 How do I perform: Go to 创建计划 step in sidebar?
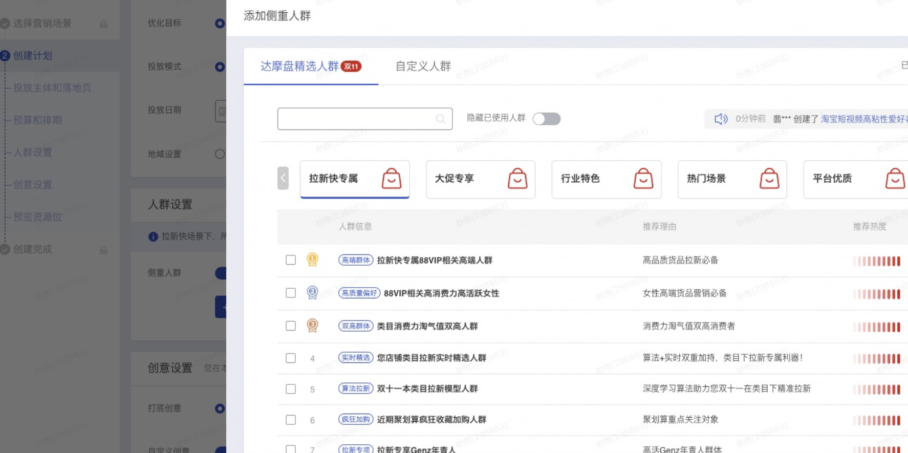pyautogui.click(x=33, y=55)
